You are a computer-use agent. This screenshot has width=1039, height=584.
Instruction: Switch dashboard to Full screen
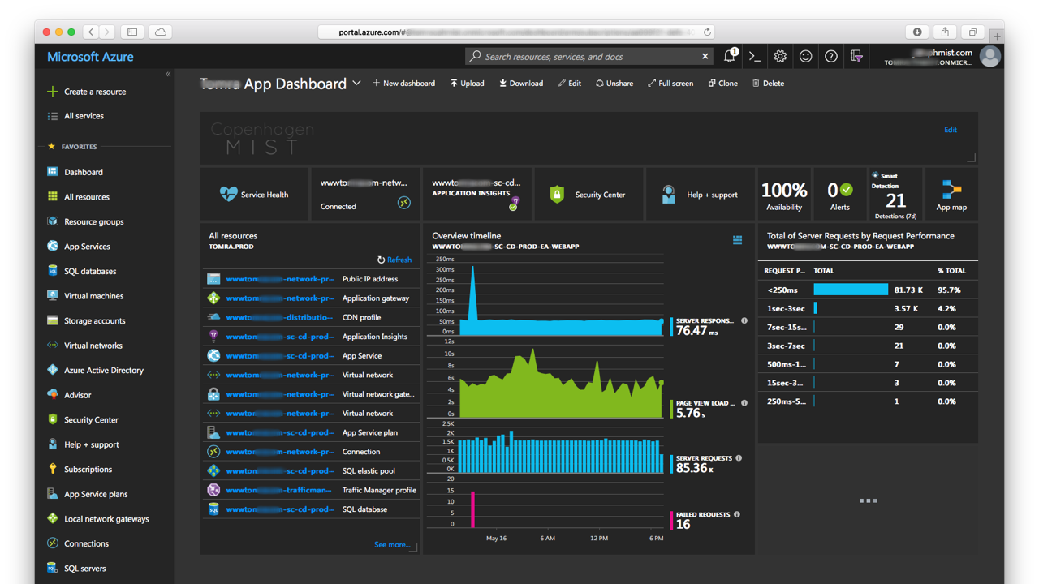click(670, 83)
